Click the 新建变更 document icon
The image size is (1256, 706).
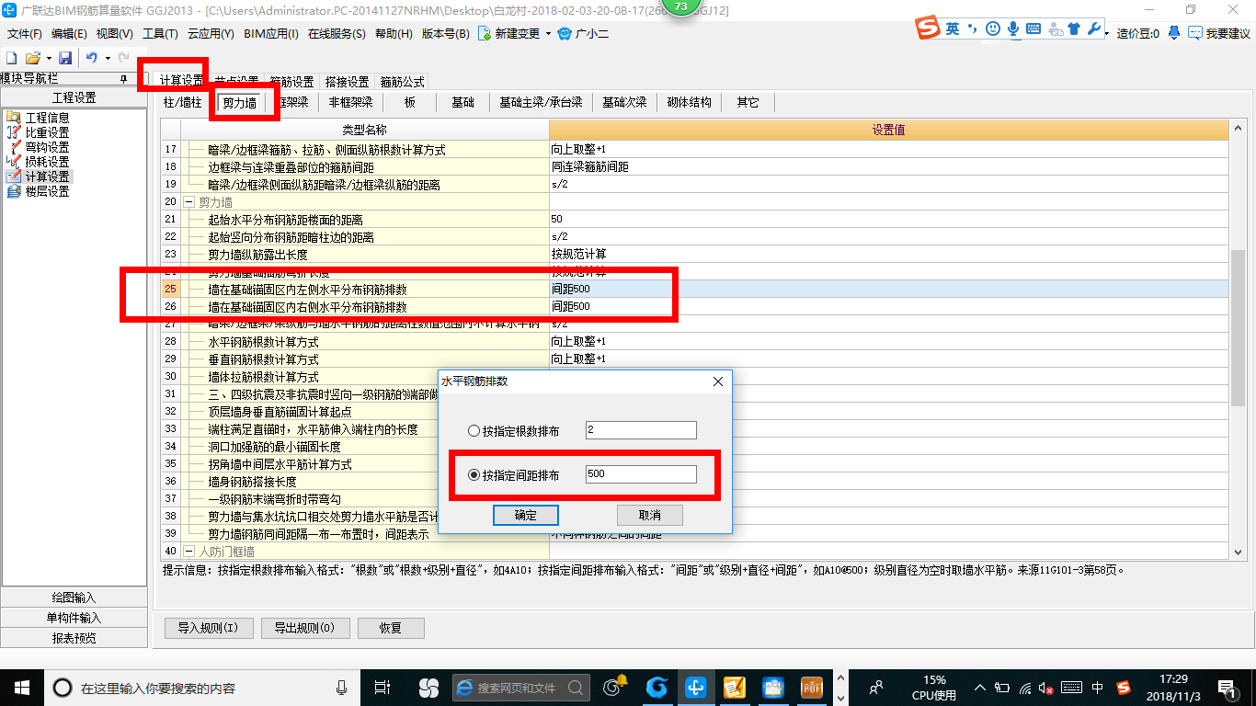click(x=484, y=33)
